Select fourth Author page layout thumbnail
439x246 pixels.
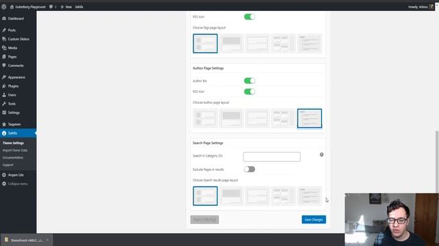(283, 118)
